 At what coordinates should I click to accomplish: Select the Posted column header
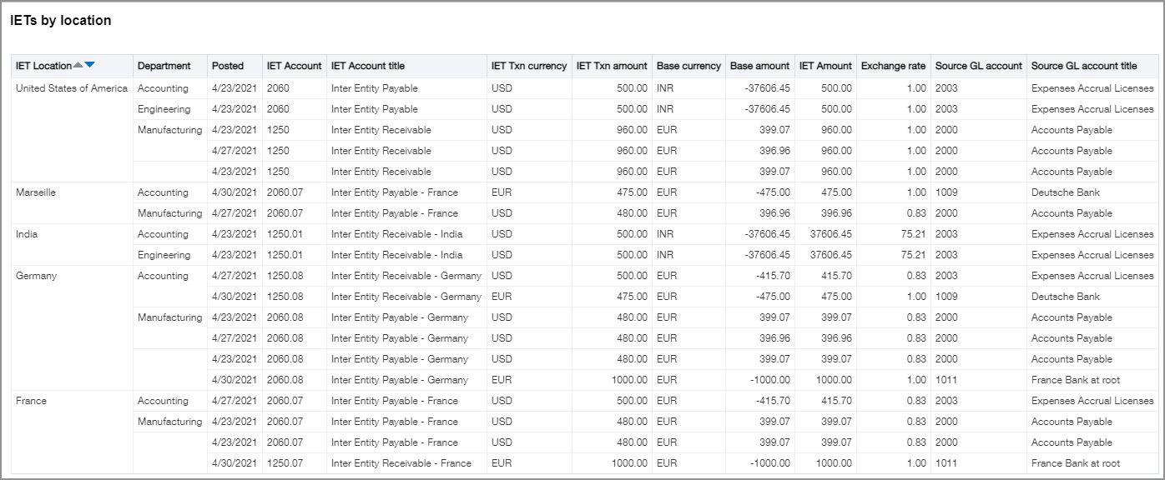[228, 66]
